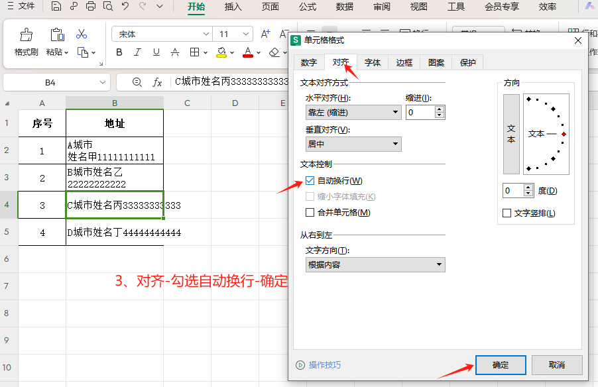Screen dimensions: 598x387
Task: Toggle Underline formatting icon
Action: pos(156,52)
